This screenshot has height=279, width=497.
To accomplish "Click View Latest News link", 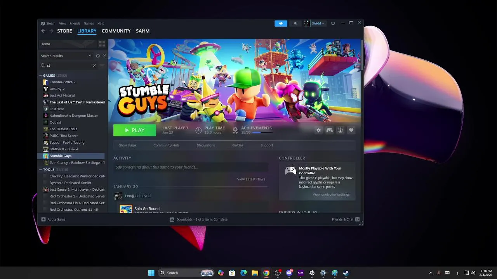I will [x=251, y=179].
